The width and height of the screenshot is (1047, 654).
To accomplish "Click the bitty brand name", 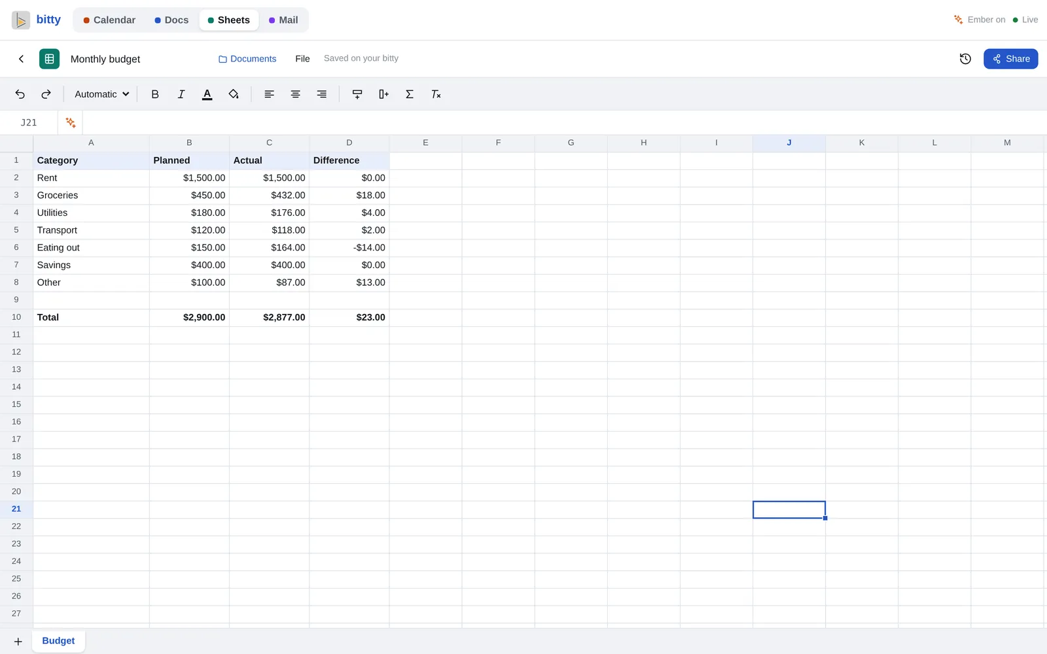I will tap(48, 20).
